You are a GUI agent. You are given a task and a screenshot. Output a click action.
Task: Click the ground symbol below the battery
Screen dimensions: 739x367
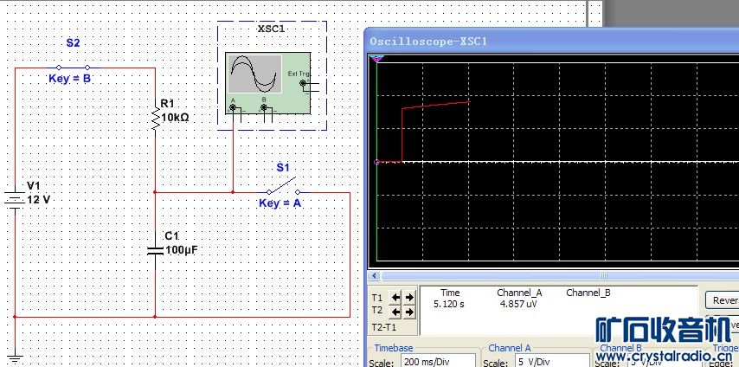[15, 356]
